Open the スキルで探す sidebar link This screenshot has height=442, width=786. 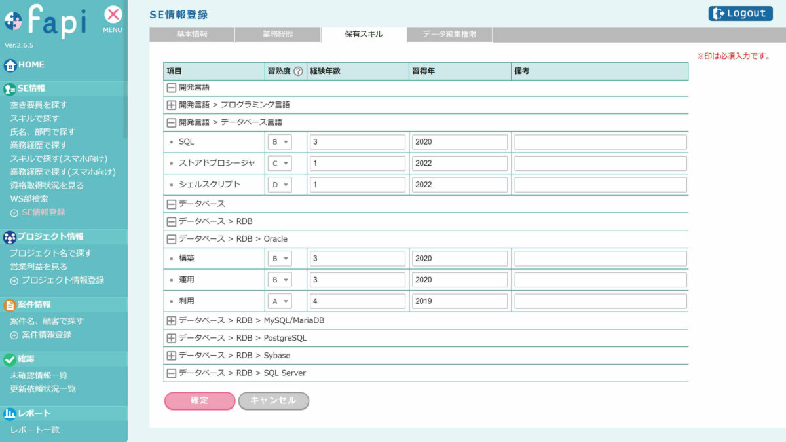click(34, 119)
